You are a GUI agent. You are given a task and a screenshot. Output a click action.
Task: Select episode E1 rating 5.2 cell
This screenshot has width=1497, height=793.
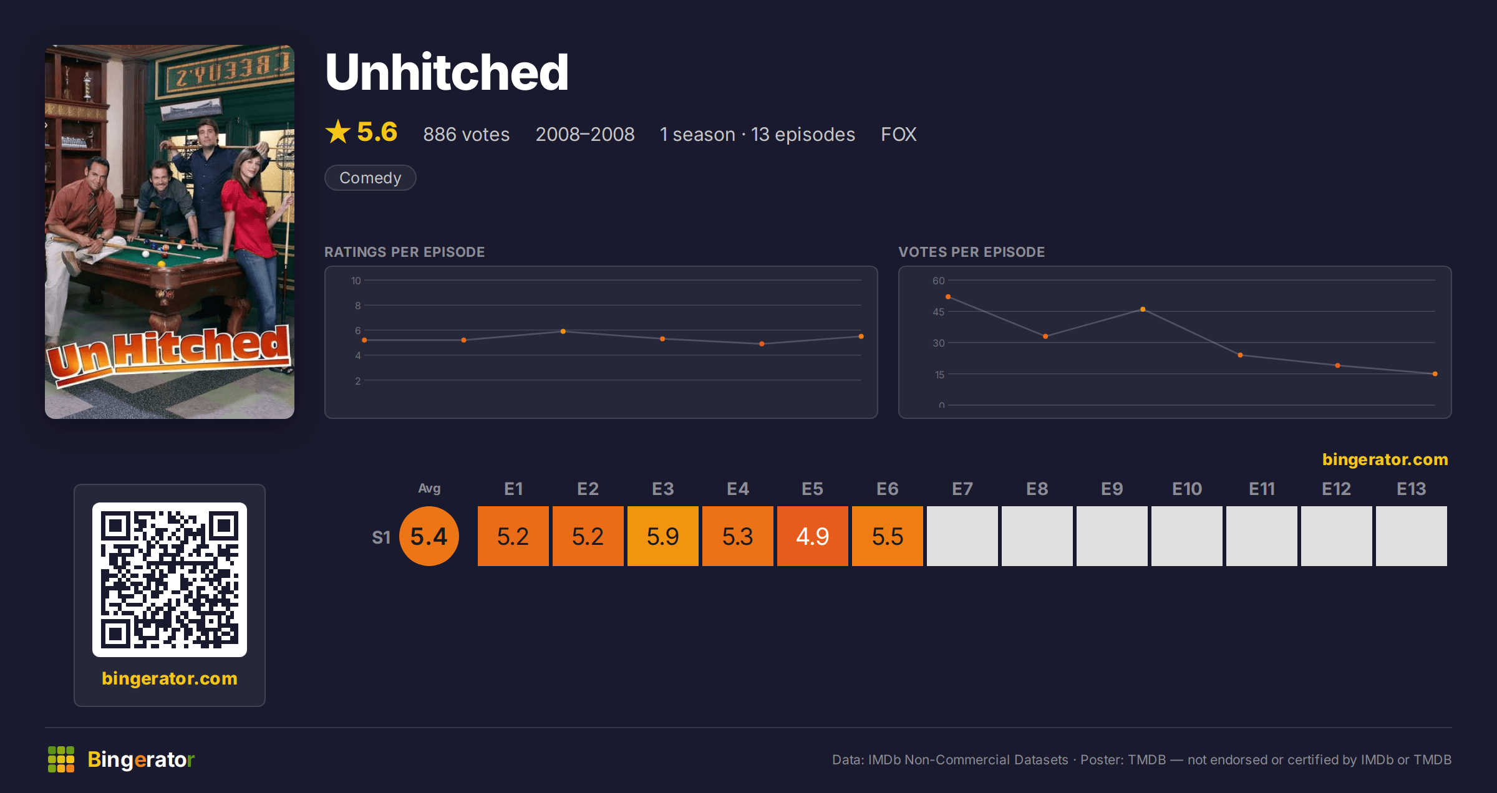(513, 536)
